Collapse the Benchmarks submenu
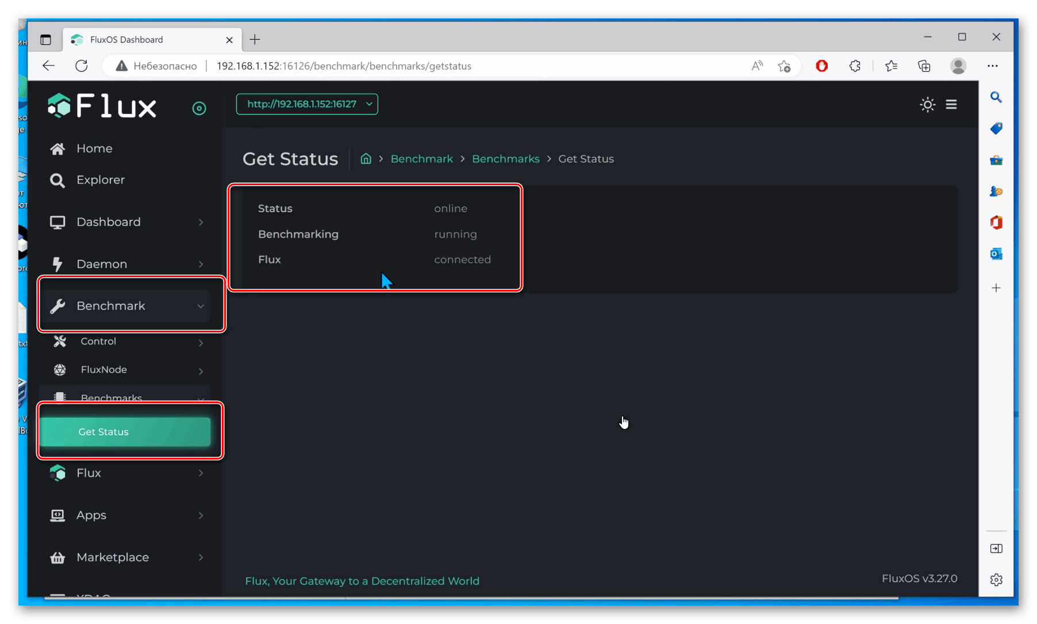1037x624 pixels. point(125,397)
